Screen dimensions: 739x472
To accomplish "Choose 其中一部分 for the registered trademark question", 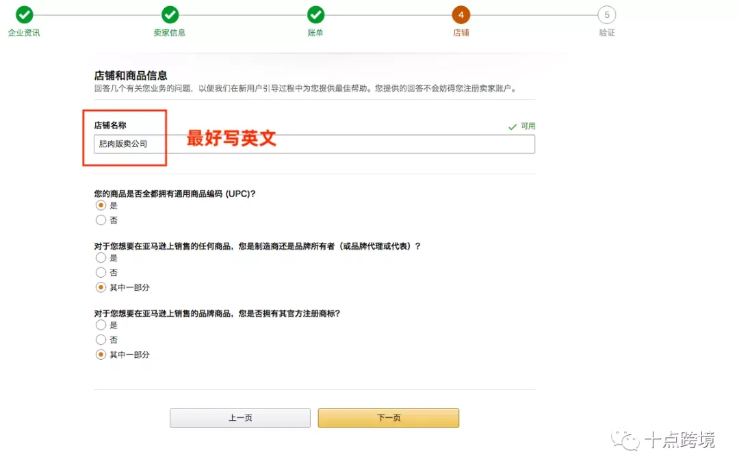I will pyautogui.click(x=101, y=354).
